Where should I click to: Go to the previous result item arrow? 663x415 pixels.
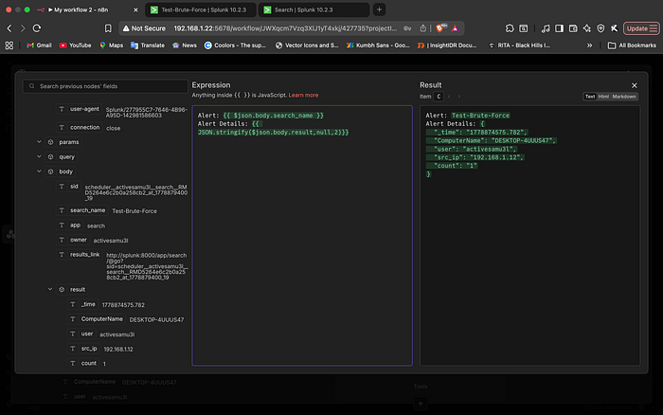pyautogui.click(x=449, y=97)
